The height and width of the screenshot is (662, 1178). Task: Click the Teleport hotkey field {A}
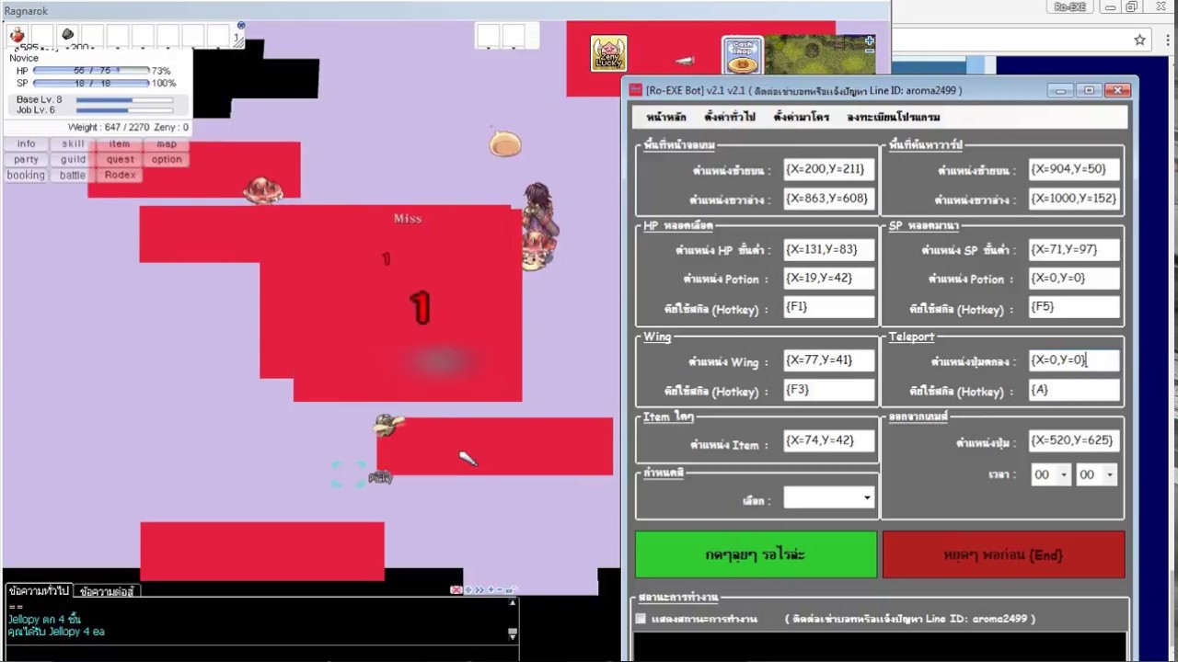pyautogui.click(x=1074, y=389)
